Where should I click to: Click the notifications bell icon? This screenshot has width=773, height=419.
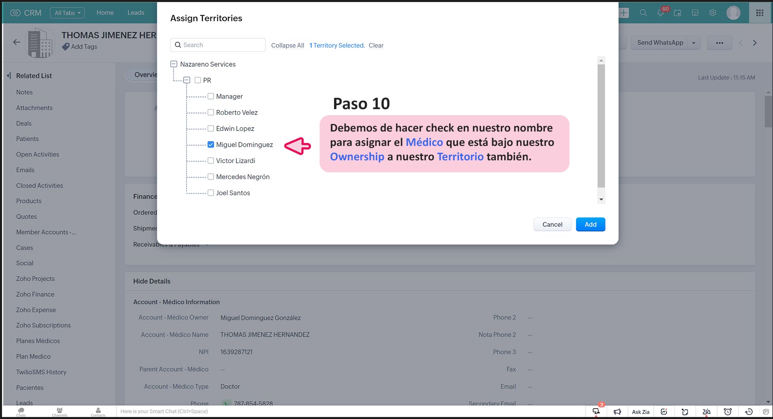[x=660, y=13]
